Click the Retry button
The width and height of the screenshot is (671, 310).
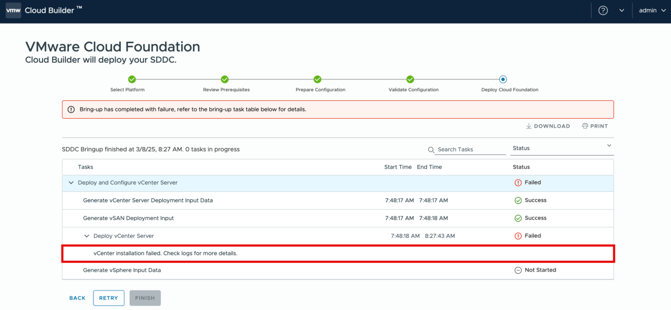tap(109, 298)
